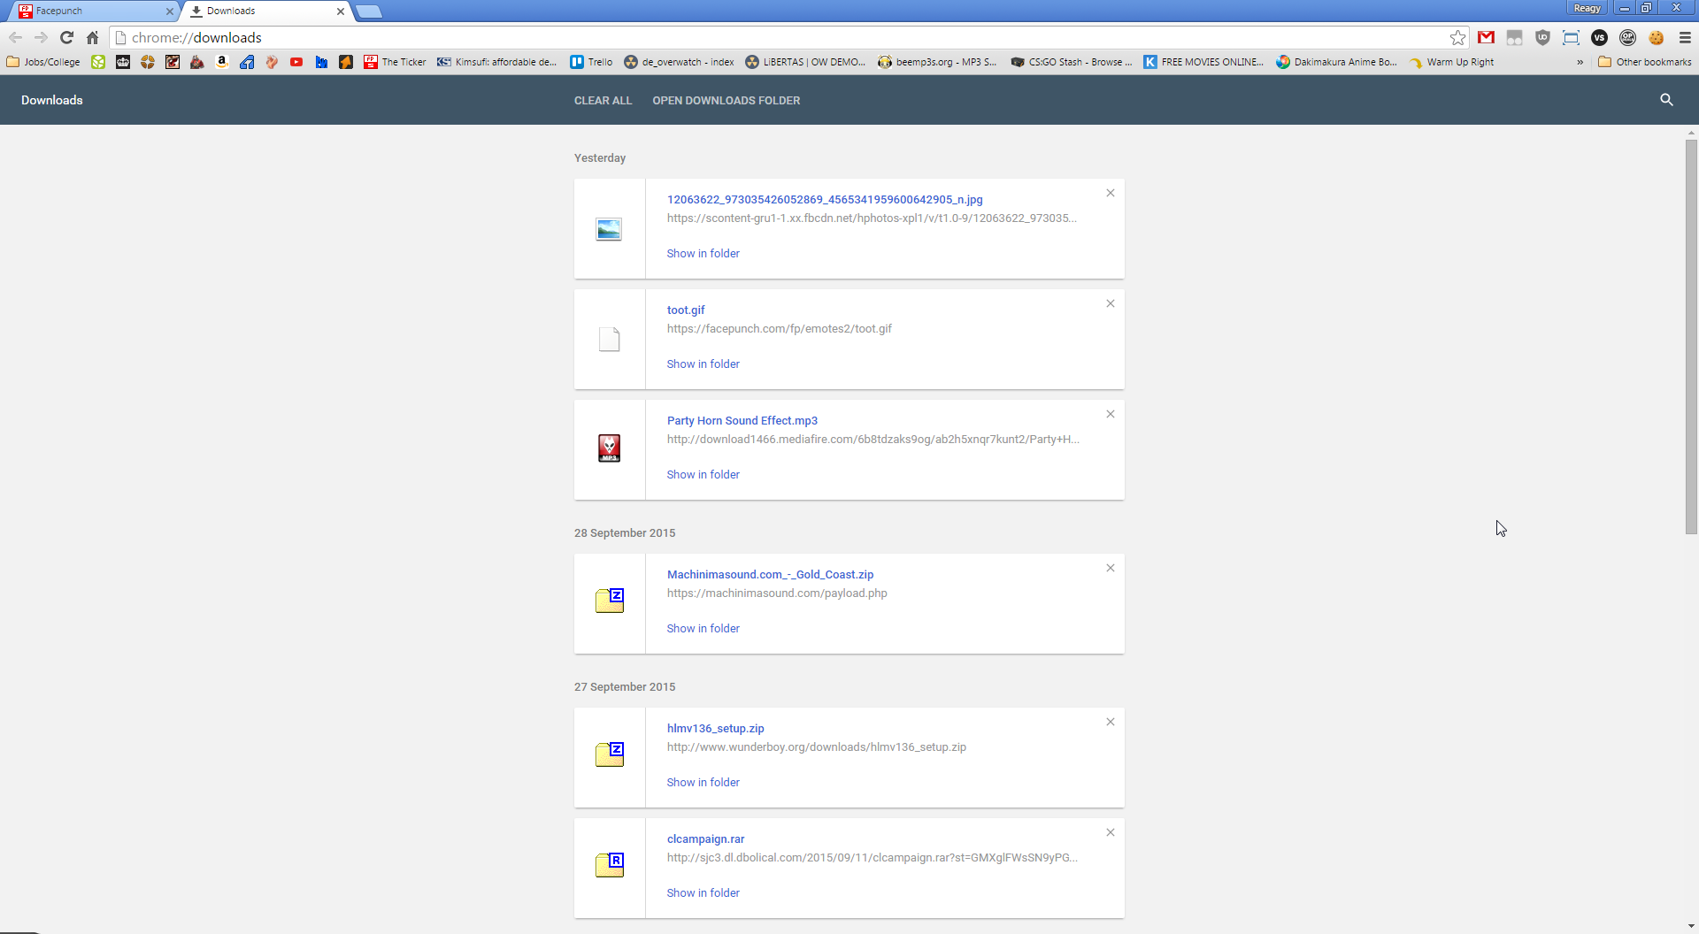Viewport: 1699px width, 934px height.
Task: Click the toot.gif blank file icon
Action: [609, 339]
